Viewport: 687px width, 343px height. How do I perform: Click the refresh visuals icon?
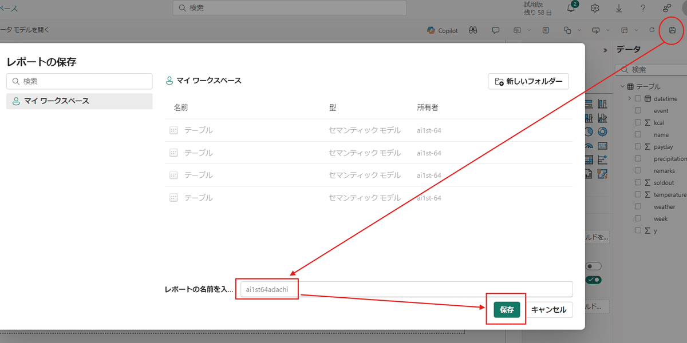point(652,30)
